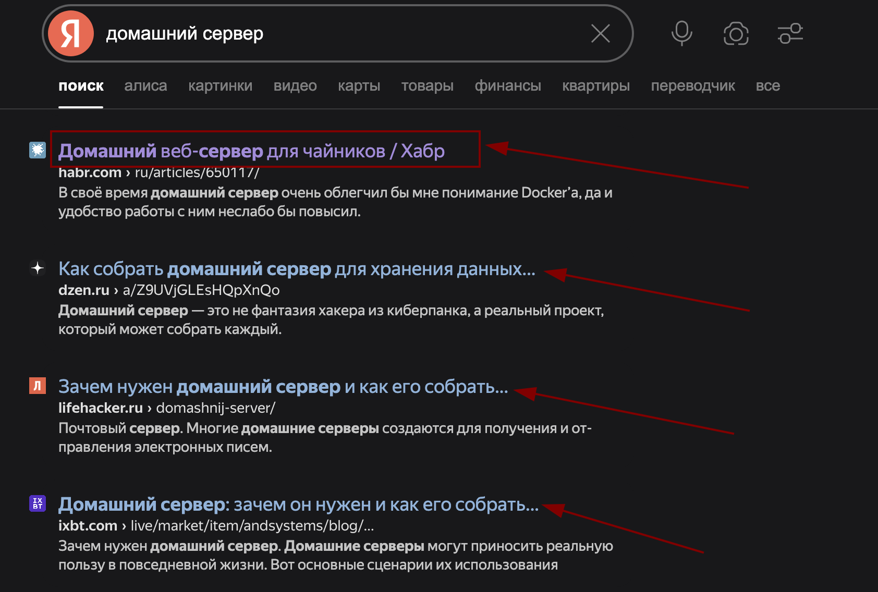
Task: Open the «переводчик» tab
Action: click(x=692, y=86)
